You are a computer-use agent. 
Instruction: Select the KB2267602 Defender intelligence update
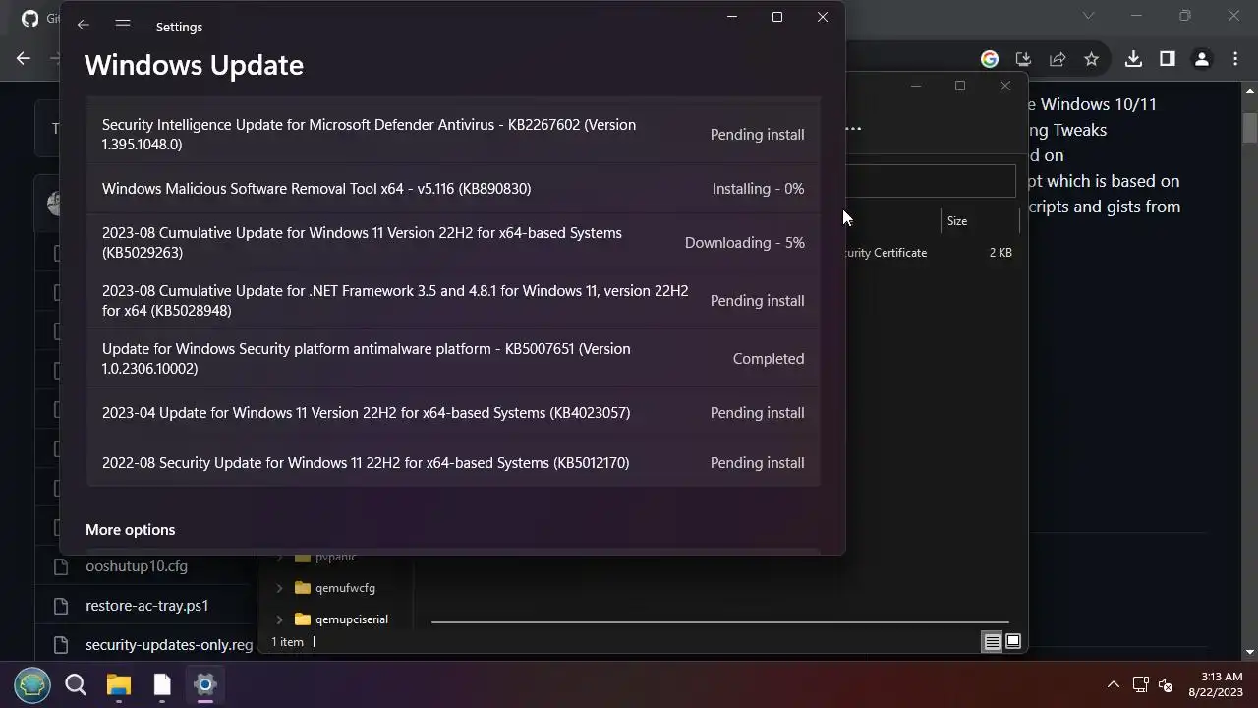point(453,135)
